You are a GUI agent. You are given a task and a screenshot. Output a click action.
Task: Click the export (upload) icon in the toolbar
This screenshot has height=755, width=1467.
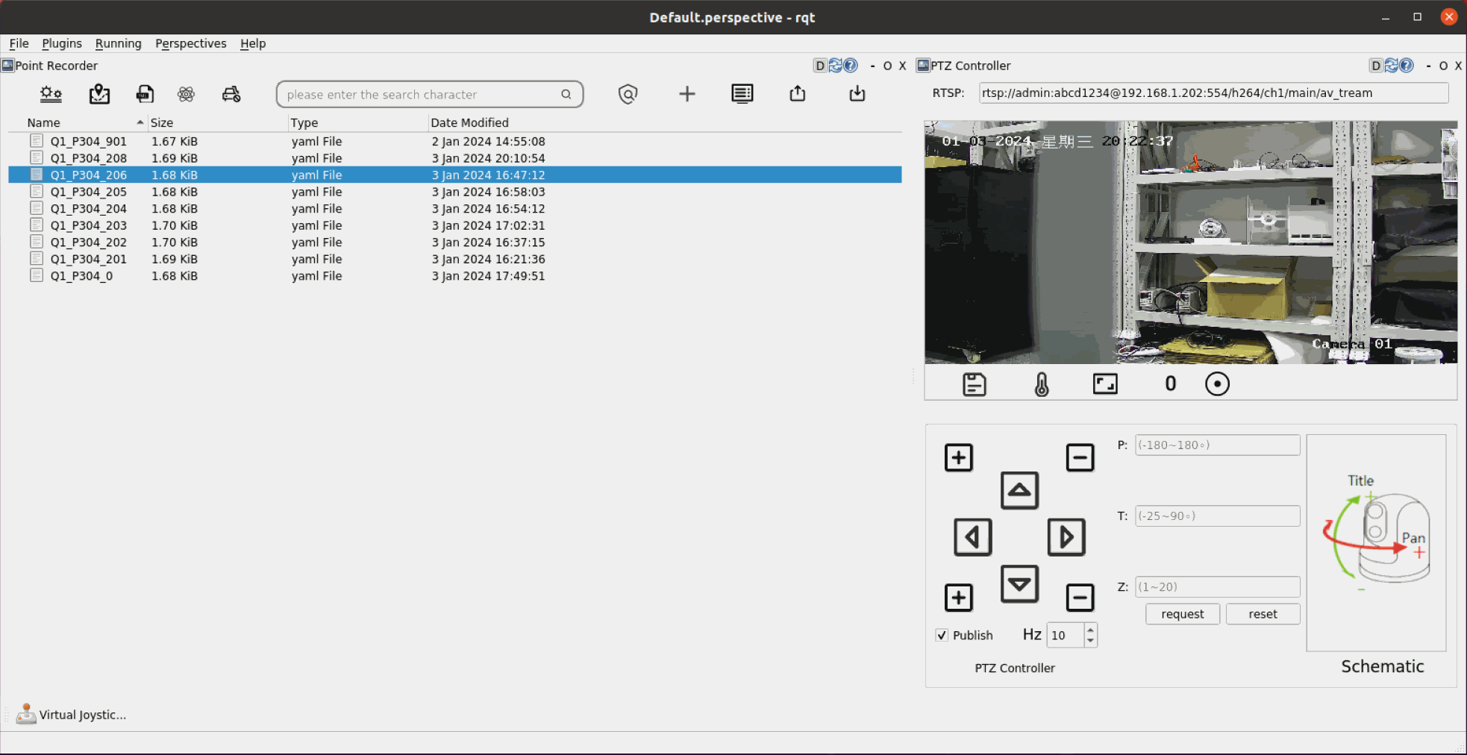tap(798, 94)
